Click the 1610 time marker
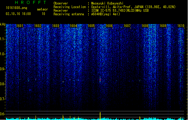The width and height of the screenshot is (188, 120). coord(181,25)
